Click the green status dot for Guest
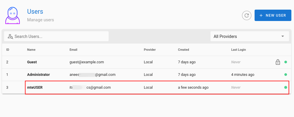Viewport: 294px width, 117px height. coord(286,62)
